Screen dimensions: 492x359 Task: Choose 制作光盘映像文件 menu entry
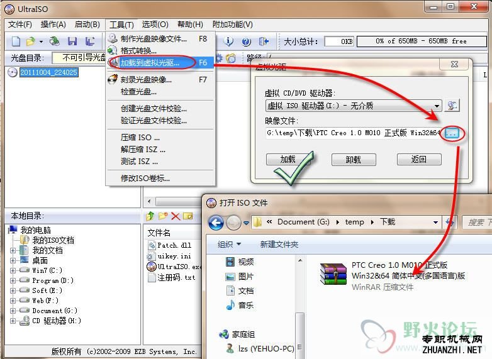(x=160, y=39)
